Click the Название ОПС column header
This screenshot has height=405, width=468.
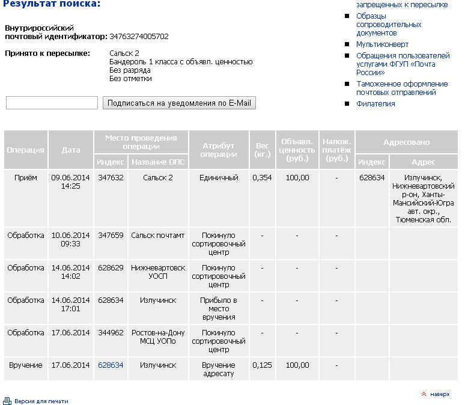pyautogui.click(x=158, y=162)
